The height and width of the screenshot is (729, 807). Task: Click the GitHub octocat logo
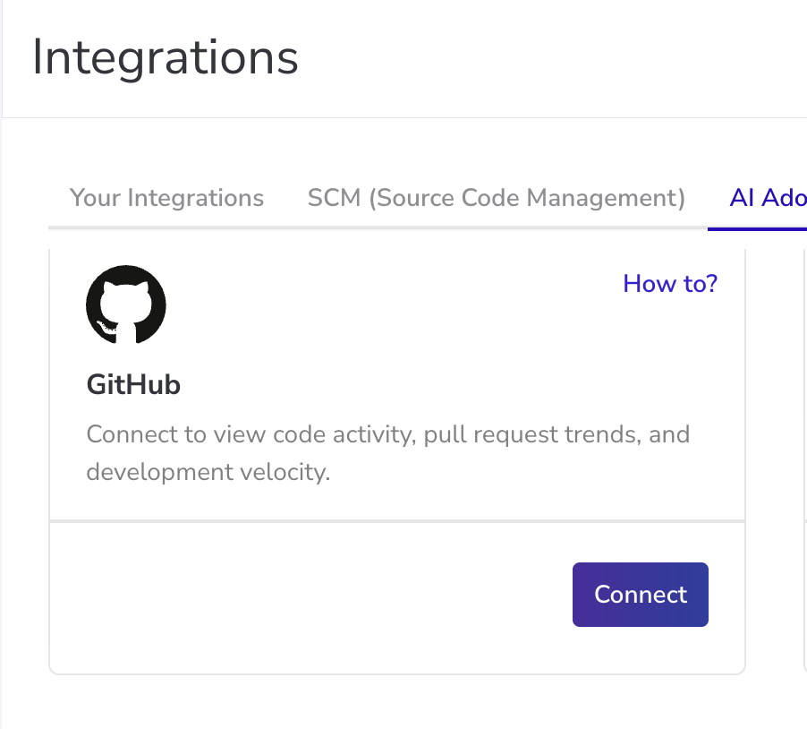tap(126, 304)
